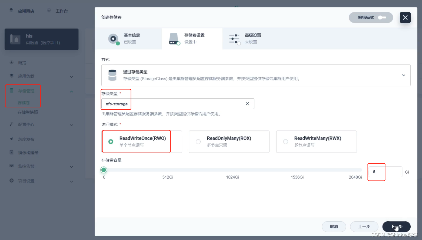Viewport: 422px width, 240px height.
Task: Click the 1536Gi label under the slider
Action: (x=297, y=177)
